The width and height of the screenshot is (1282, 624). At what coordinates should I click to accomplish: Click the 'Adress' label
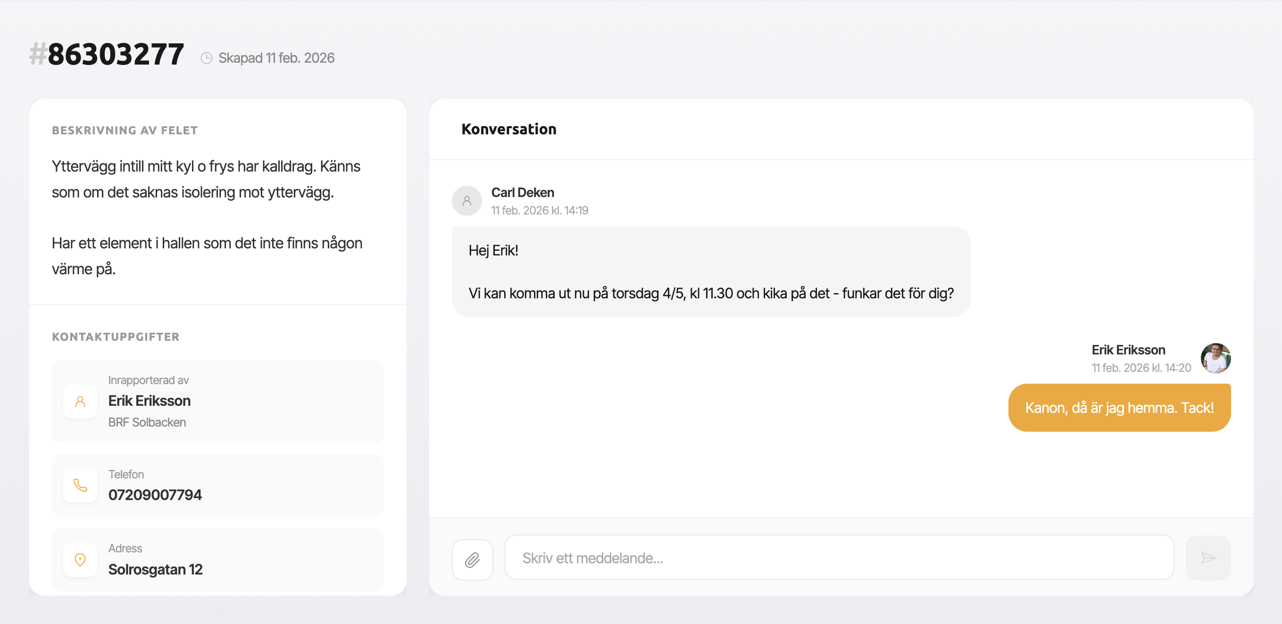click(125, 549)
